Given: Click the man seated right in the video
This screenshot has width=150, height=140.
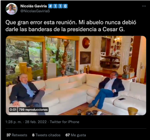Looking at the screenshot, I should 107,89.
